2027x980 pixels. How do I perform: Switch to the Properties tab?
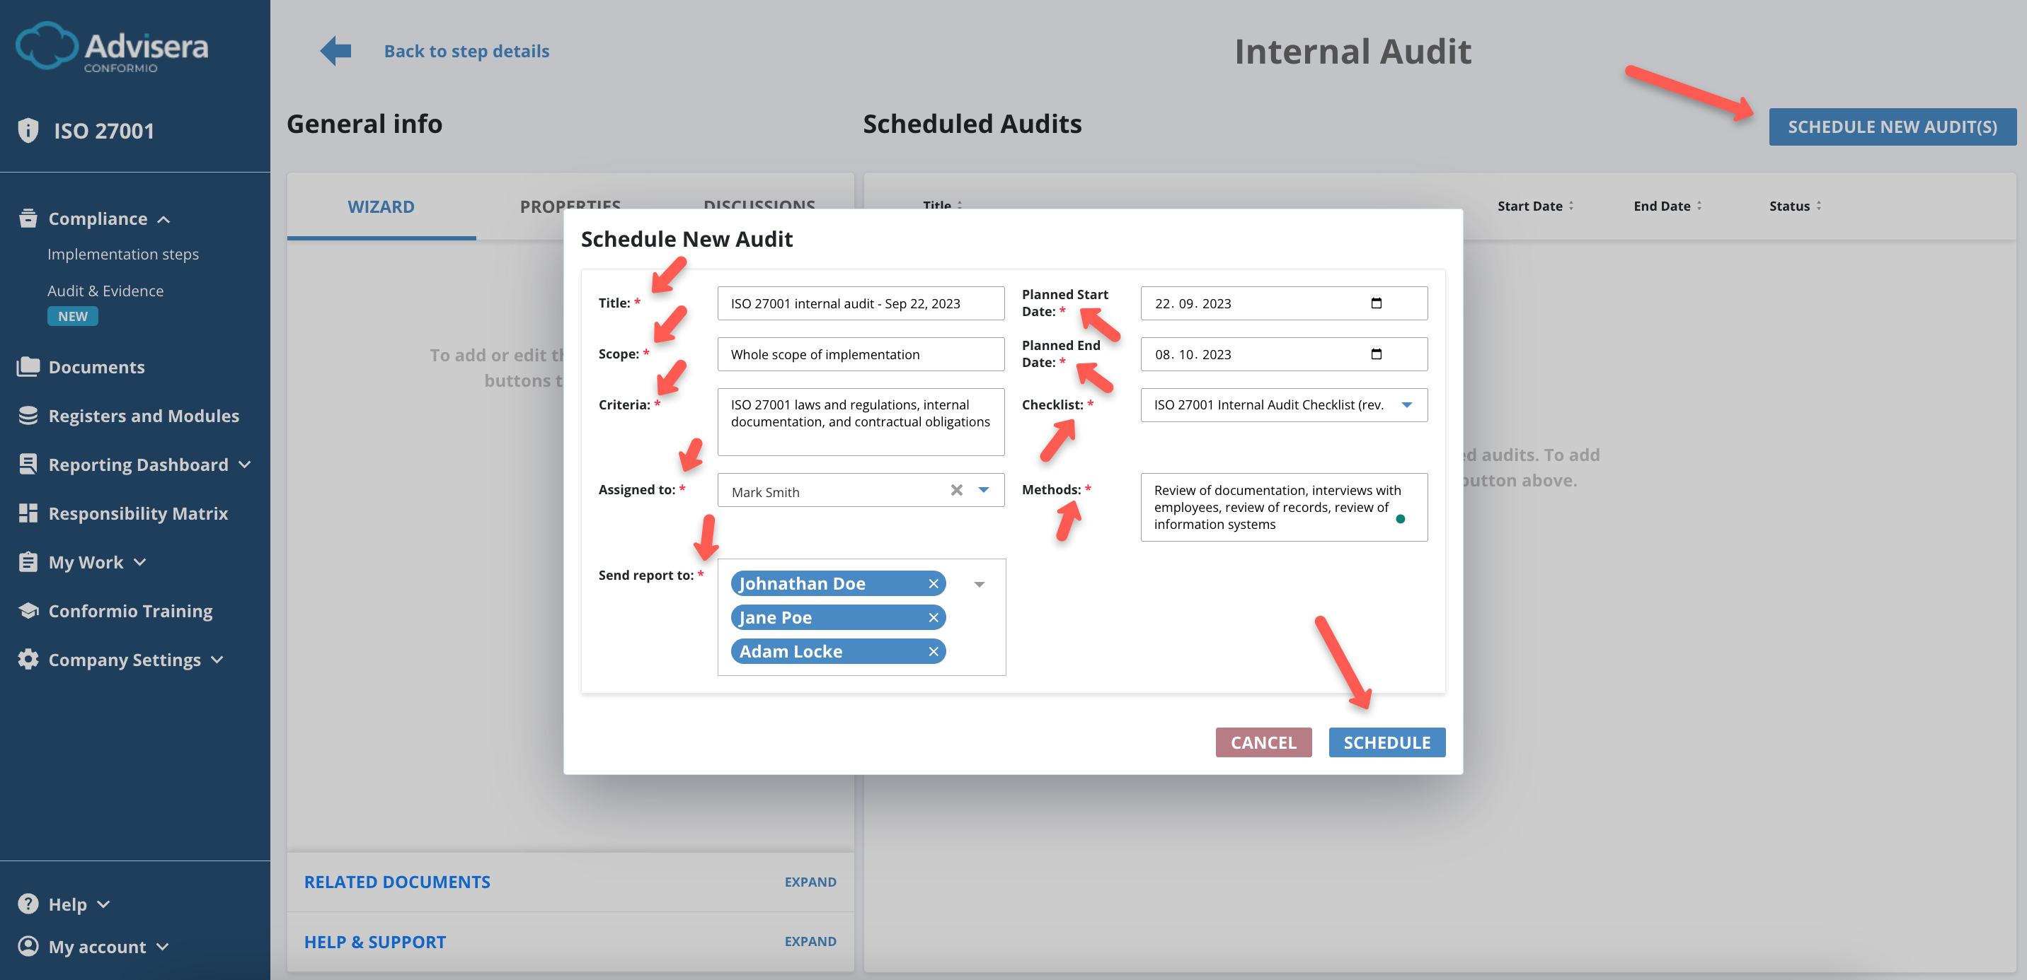(570, 206)
